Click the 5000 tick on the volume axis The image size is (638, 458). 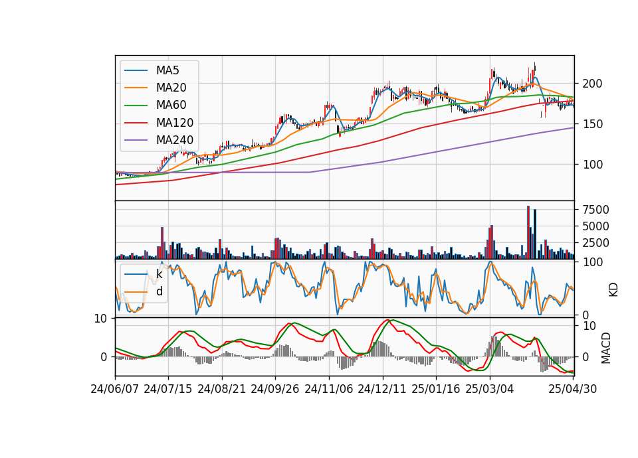(595, 227)
